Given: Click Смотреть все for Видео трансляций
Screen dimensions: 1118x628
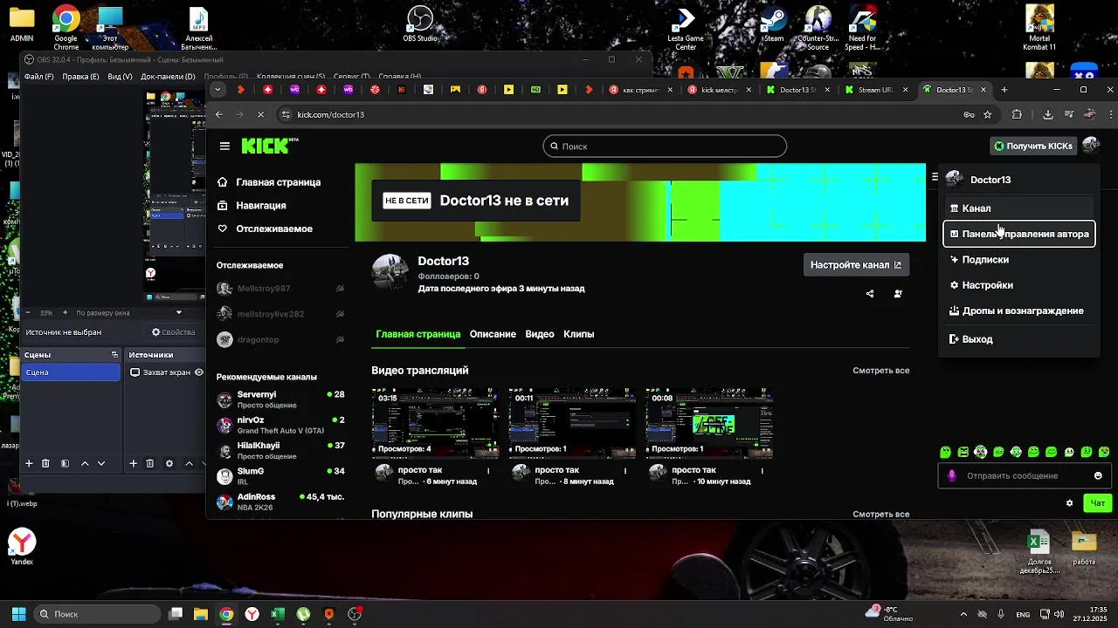Looking at the screenshot, I should pyautogui.click(x=881, y=371).
